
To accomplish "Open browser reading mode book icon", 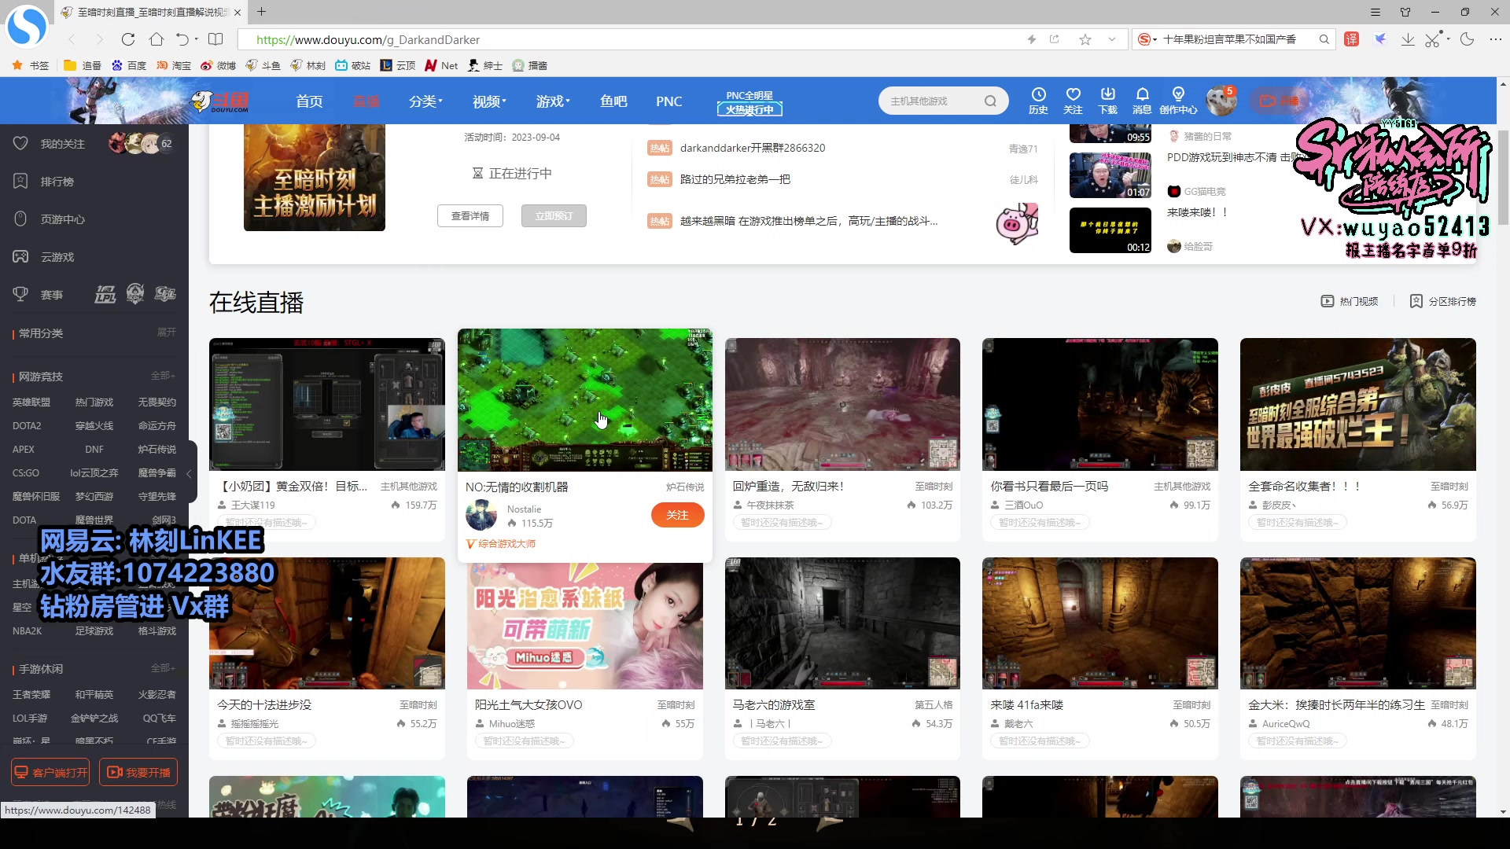I will click(215, 39).
